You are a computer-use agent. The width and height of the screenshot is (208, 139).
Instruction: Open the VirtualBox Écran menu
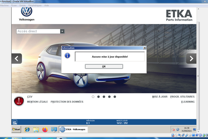pyautogui.click(x=14, y=6)
